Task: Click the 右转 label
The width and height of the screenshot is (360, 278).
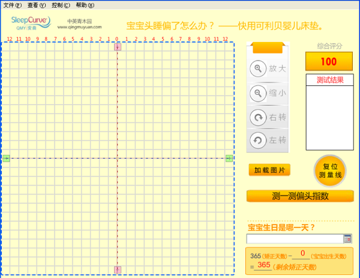Action: pyautogui.click(x=278, y=118)
